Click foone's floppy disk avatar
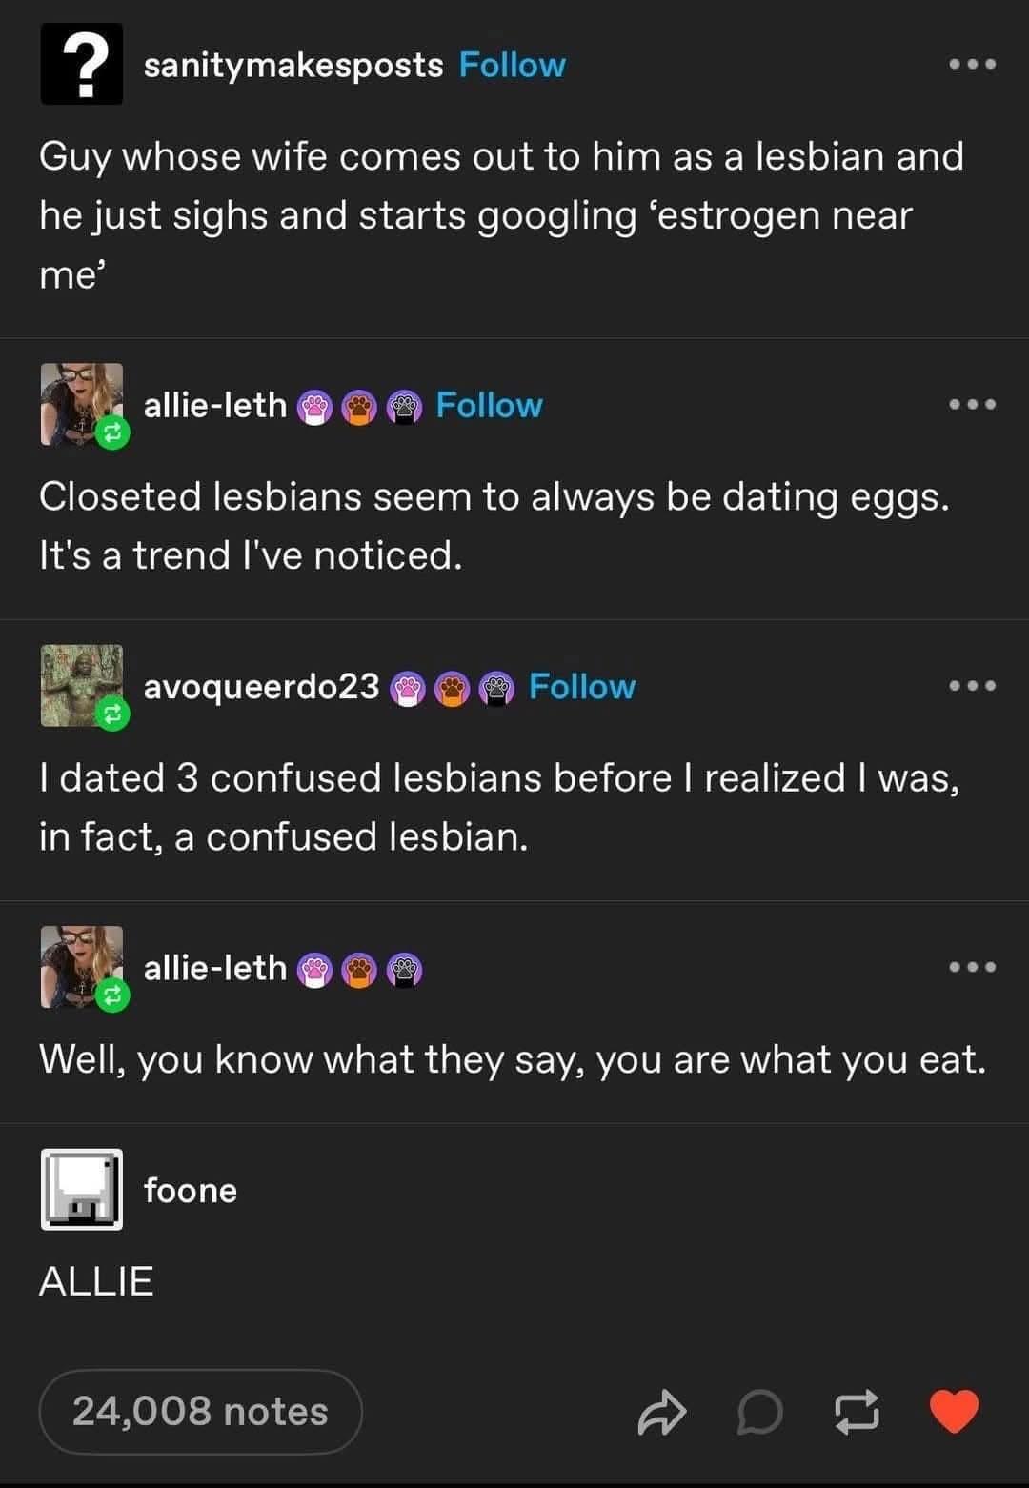Image resolution: width=1029 pixels, height=1488 pixels. (x=82, y=1190)
